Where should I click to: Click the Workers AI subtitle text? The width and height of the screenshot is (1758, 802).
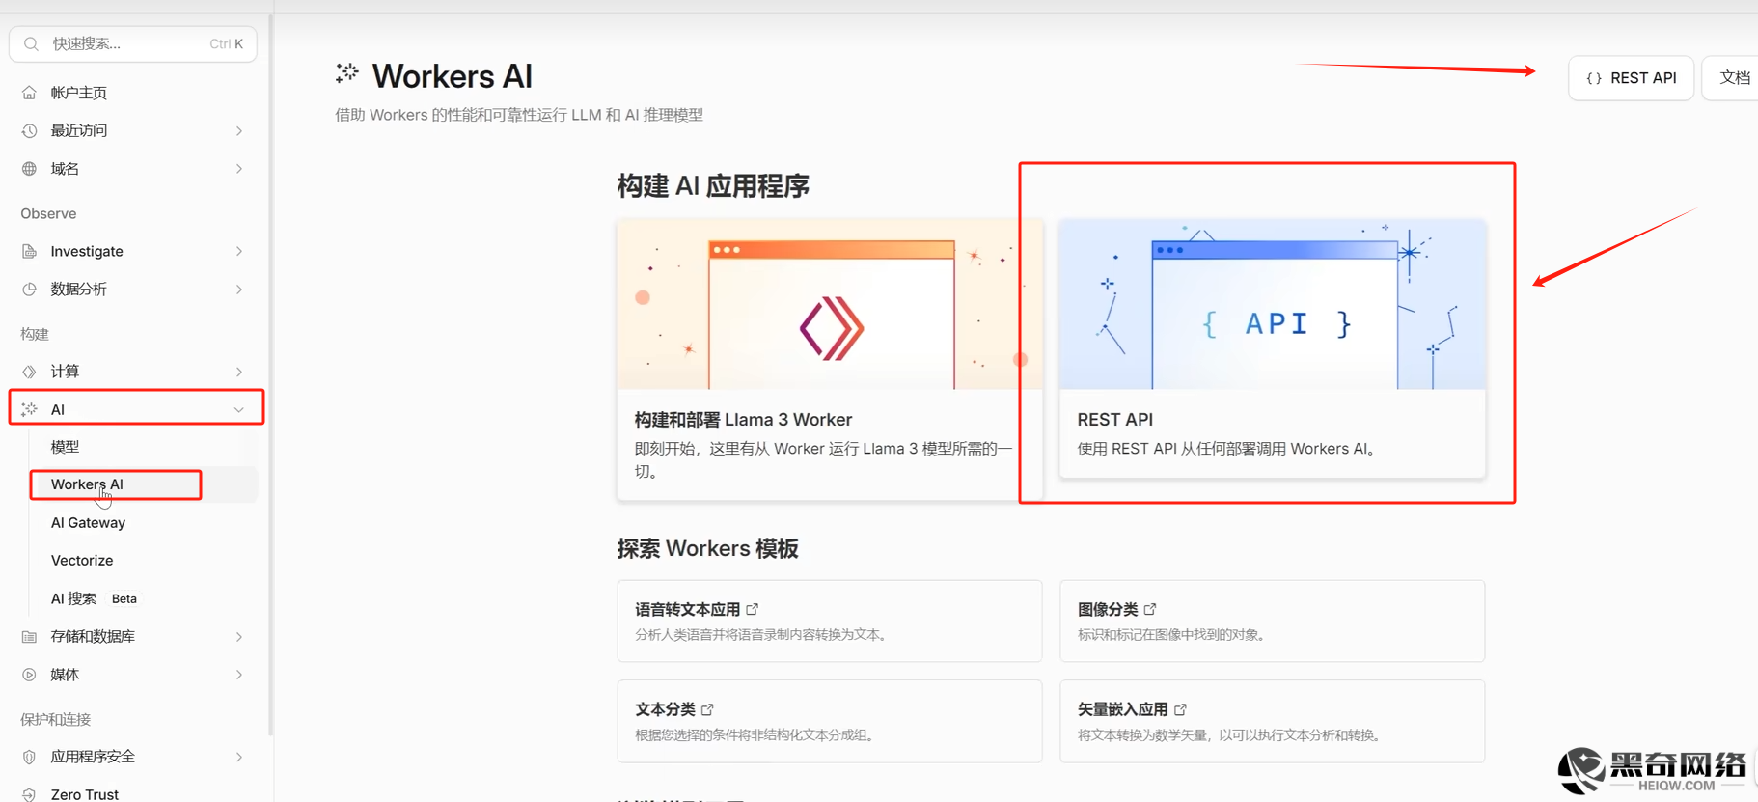click(x=519, y=115)
